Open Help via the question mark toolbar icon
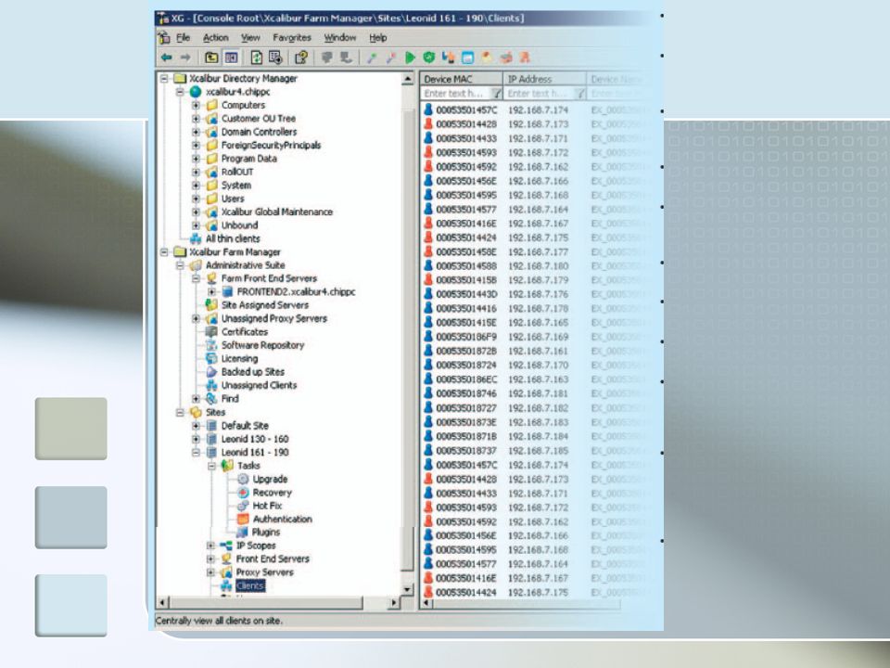The height and width of the screenshot is (668, 890). 300,58
